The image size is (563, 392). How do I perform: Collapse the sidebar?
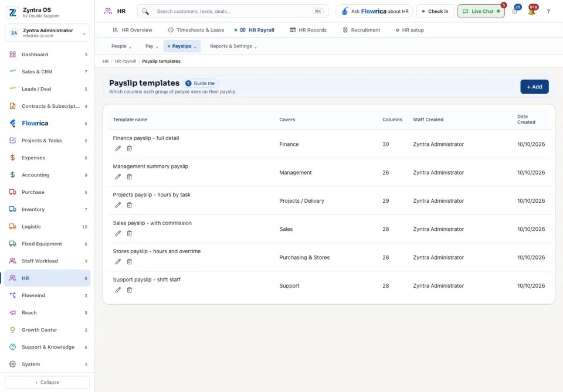click(x=48, y=382)
